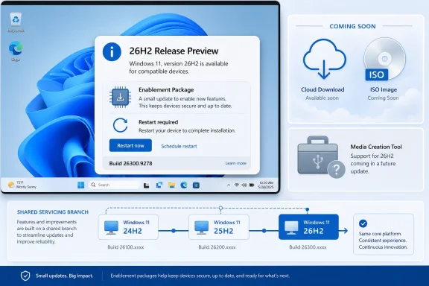
Task: Launch File Explorer from the taskbar
Action: click(x=171, y=185)
